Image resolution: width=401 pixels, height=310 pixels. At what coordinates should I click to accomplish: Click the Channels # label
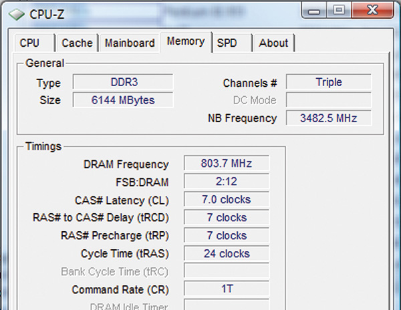250,83
